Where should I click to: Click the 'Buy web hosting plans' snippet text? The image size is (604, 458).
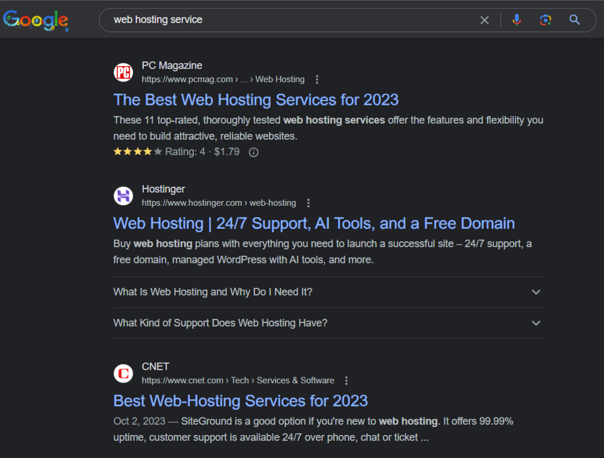point(323,252)
